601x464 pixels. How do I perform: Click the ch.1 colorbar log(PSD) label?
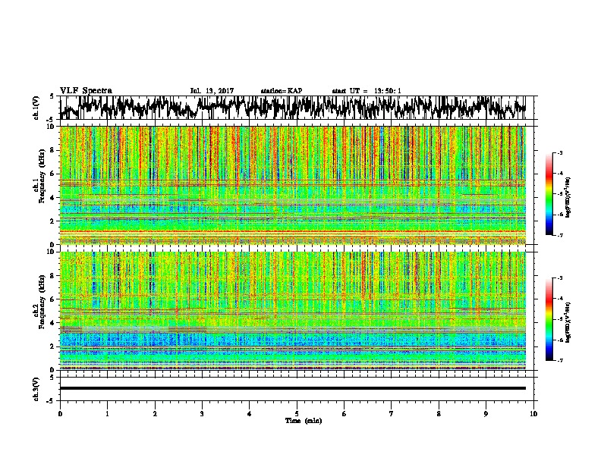568,198
